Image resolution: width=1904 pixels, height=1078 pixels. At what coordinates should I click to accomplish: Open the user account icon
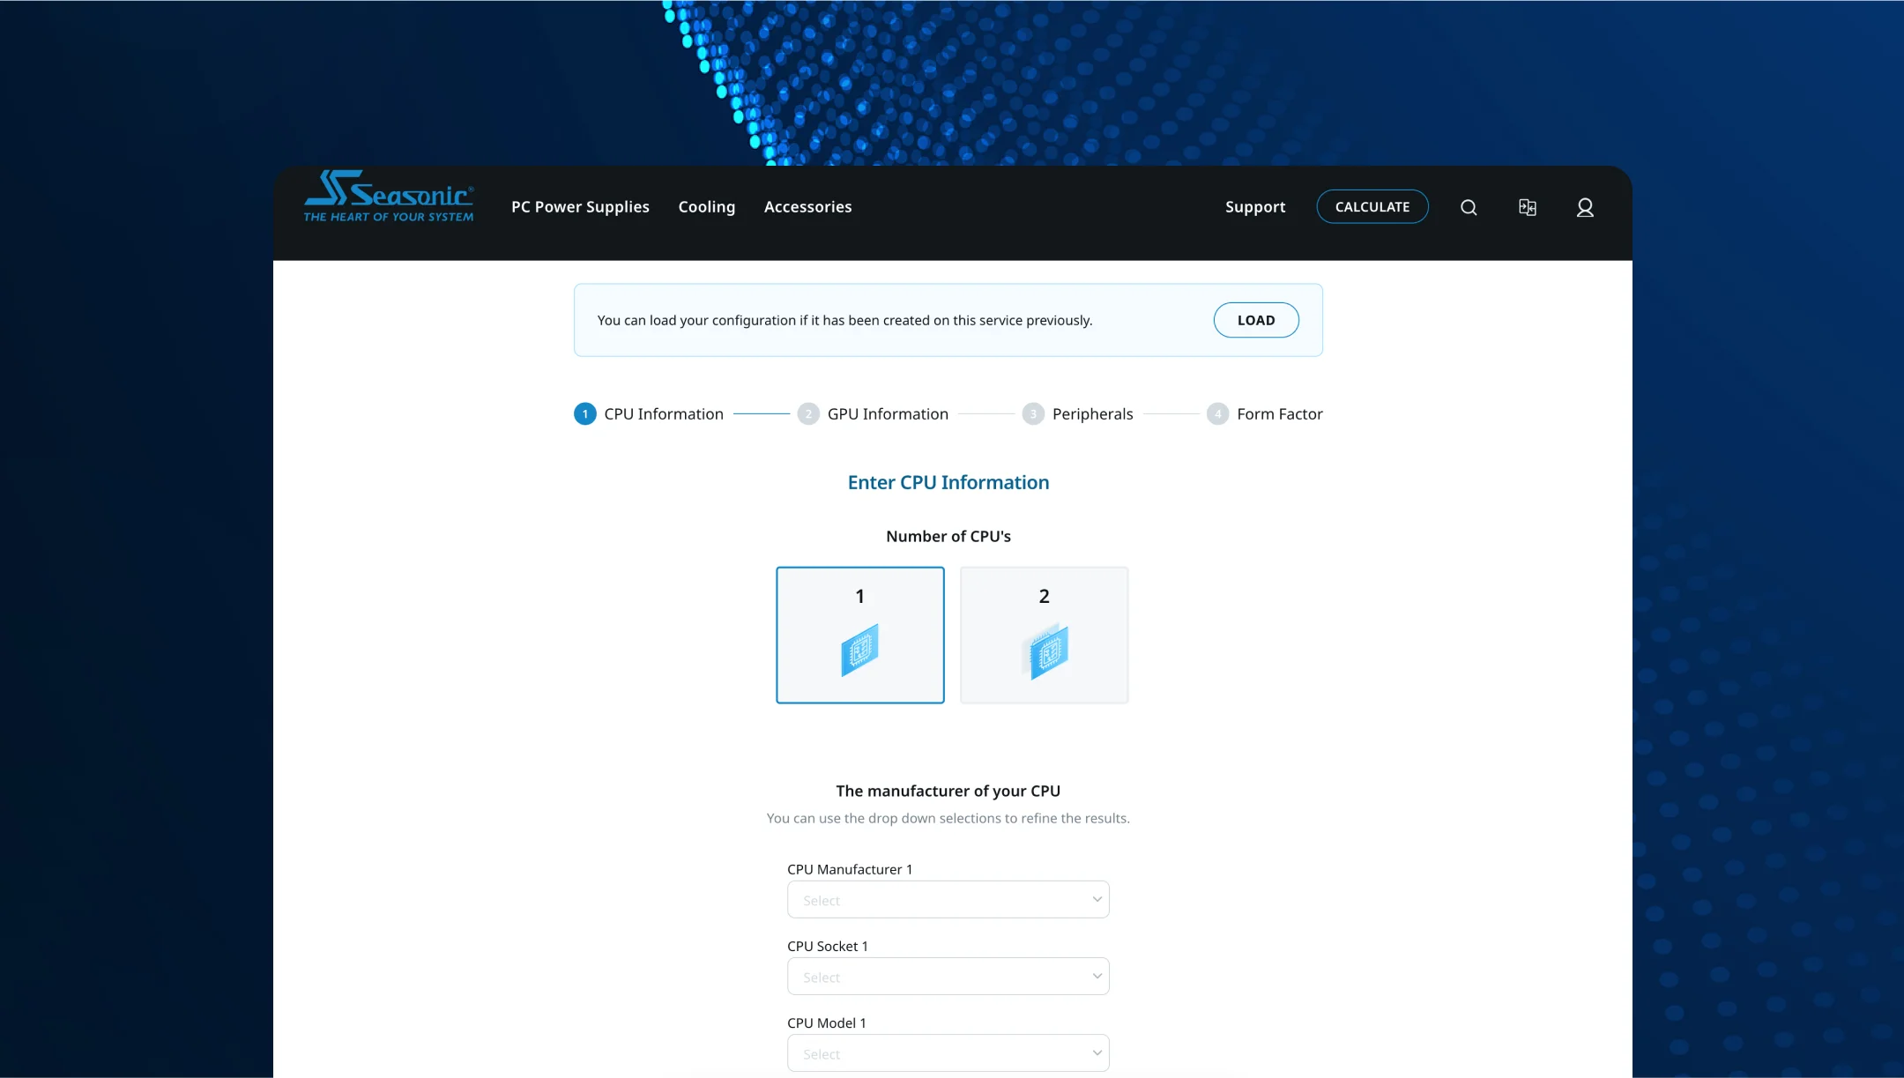point(1585,207)
